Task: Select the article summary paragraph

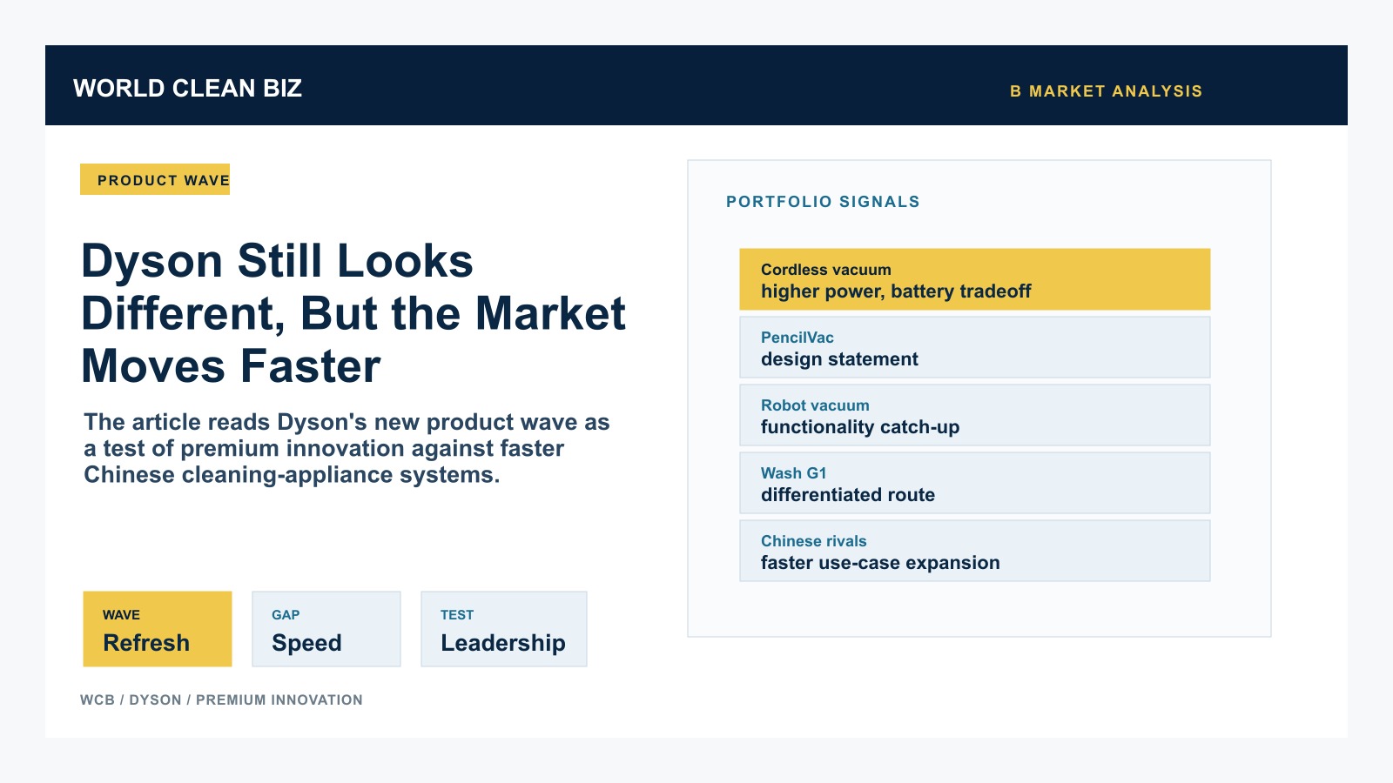Action: 347,448
